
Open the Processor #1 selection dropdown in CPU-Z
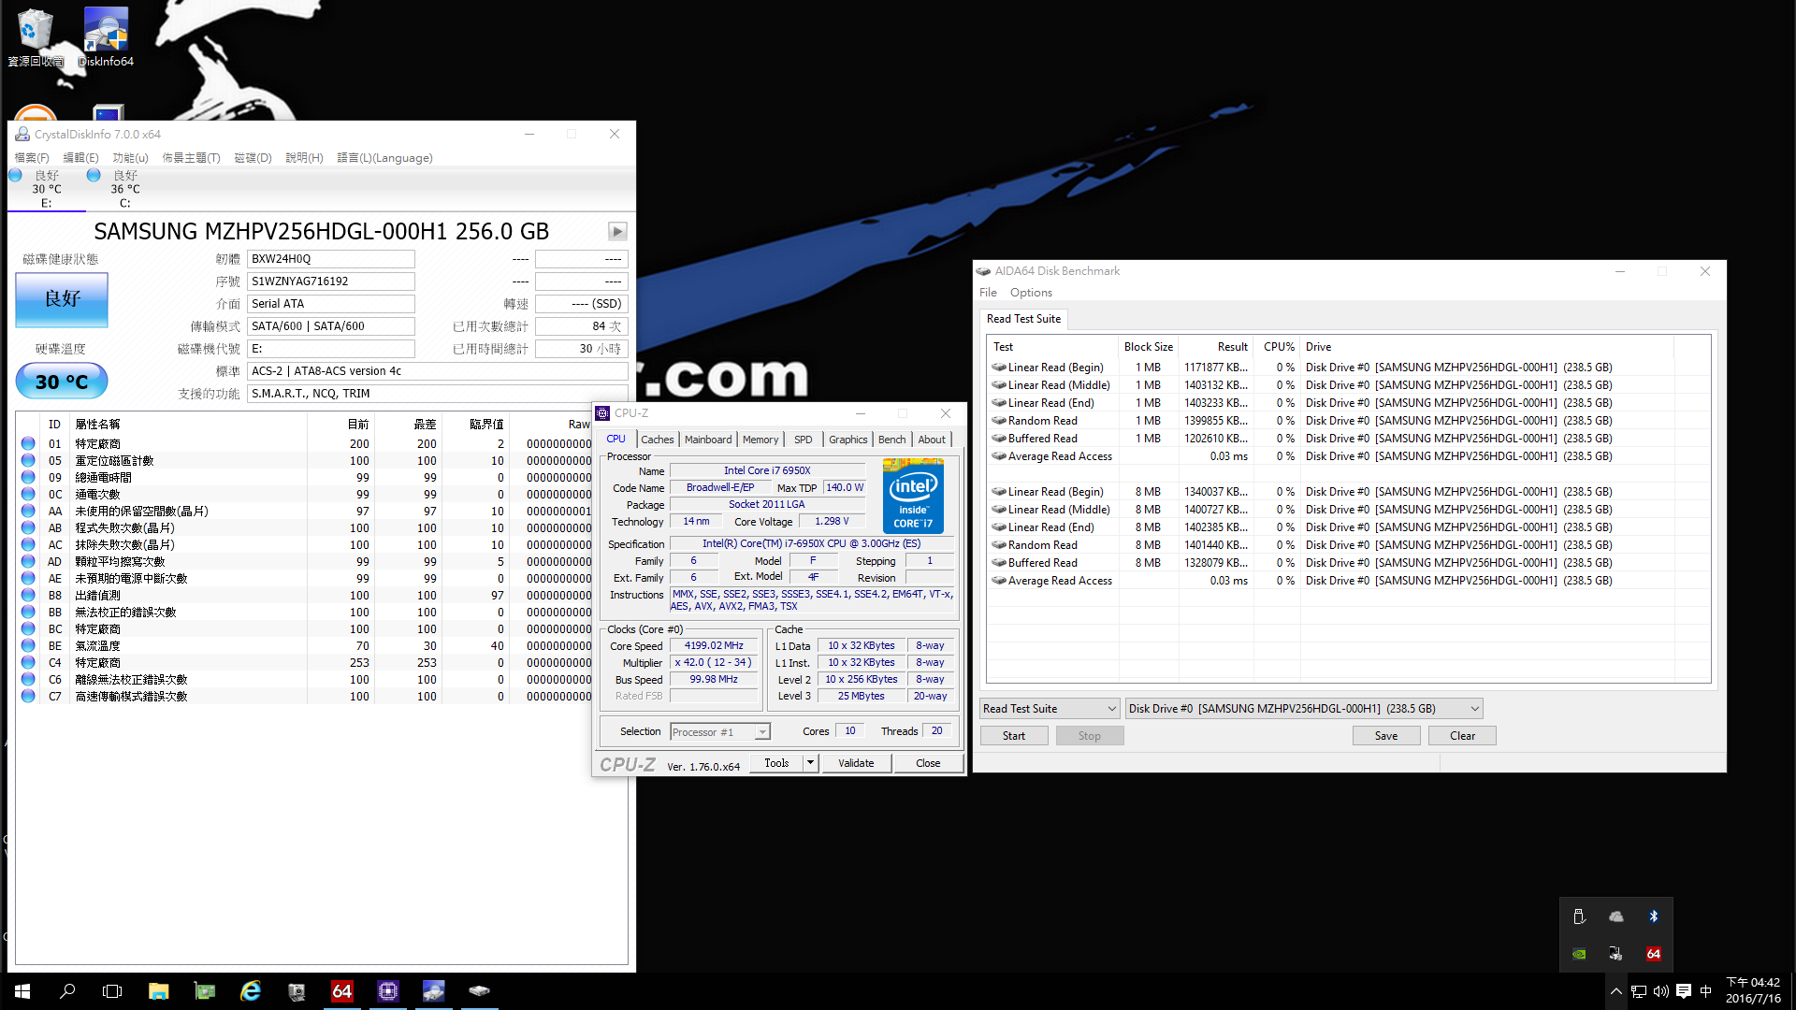point(719,732)
